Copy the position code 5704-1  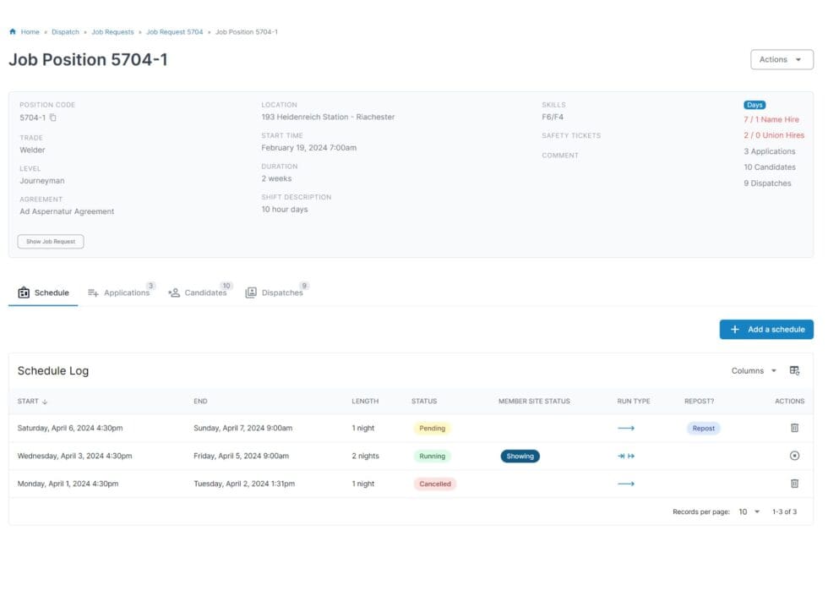tap(52, 118)
